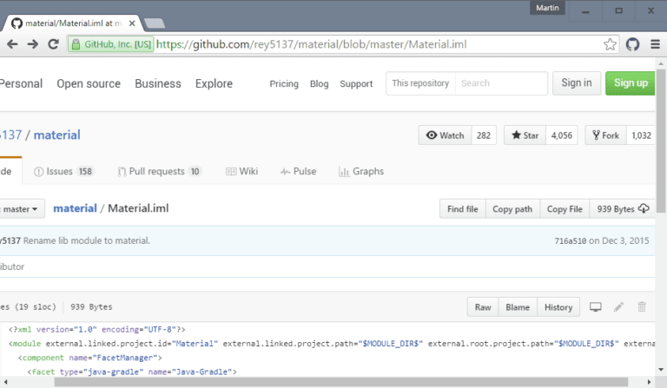Open the Explore nav item

(x=214, y=83)
